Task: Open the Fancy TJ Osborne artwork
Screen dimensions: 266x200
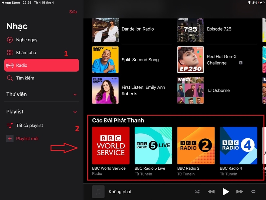Action: (x=191, y=90)
